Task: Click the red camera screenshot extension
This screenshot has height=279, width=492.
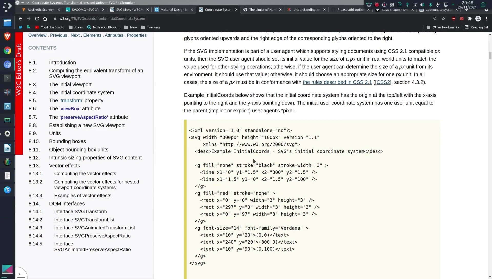Action: [462, 19]
